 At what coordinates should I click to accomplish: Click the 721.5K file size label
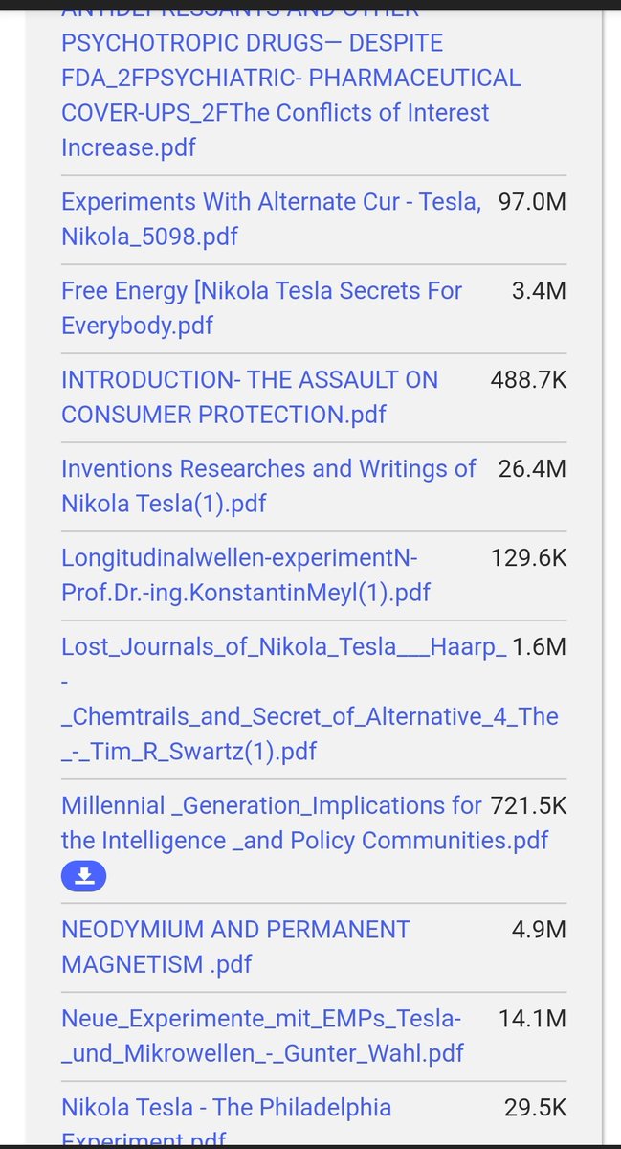(x=528, y=805)
